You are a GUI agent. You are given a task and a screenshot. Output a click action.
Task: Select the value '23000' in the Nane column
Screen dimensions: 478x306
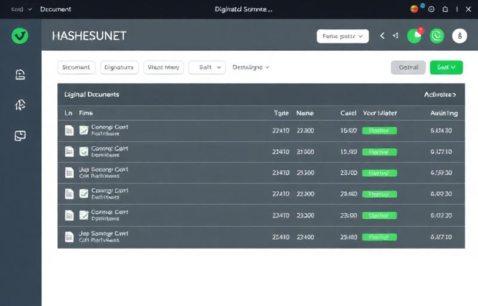click(305, 216)
